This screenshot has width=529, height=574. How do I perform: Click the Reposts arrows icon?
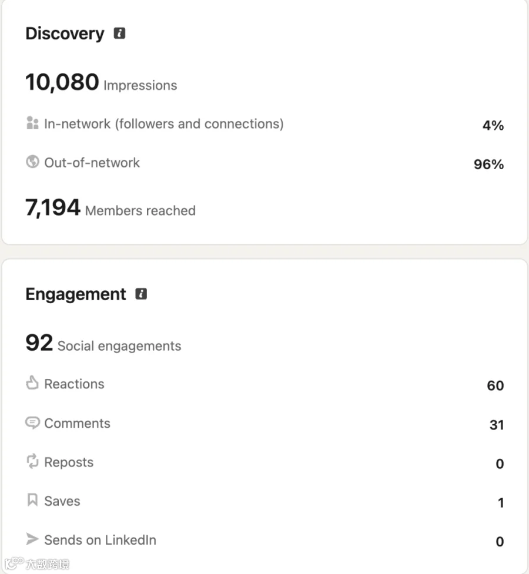32,461
